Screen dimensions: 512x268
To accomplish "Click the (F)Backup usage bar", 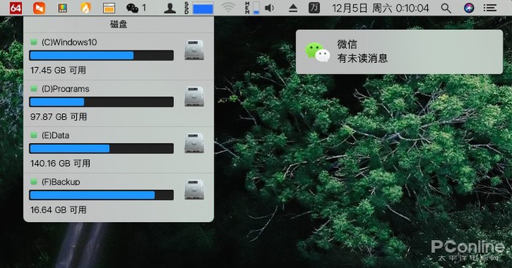I will pos(101,195).
